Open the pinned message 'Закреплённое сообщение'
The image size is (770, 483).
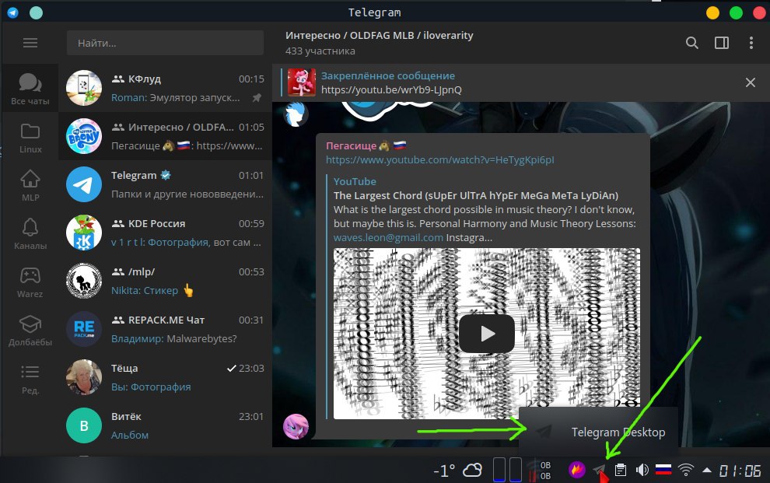click(388, 76)
